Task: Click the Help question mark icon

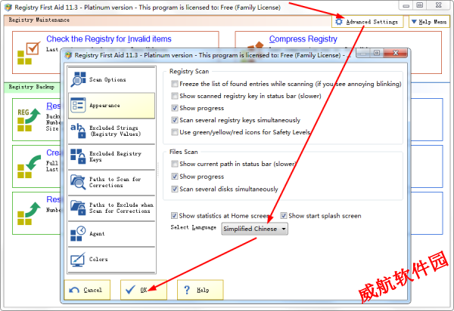Action: click(x=187, y=290)
